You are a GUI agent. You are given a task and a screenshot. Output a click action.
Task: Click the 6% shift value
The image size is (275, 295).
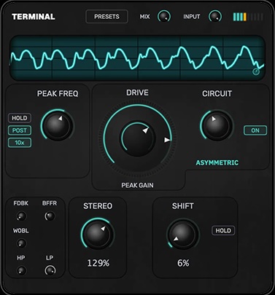[x=183, y=263]
